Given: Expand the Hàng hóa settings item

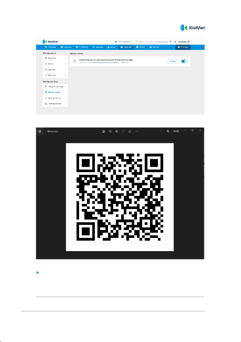Looking at the screenshot, I should 55,58.
